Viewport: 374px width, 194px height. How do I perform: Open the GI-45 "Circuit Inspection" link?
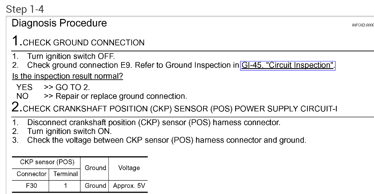pos(288,65)
